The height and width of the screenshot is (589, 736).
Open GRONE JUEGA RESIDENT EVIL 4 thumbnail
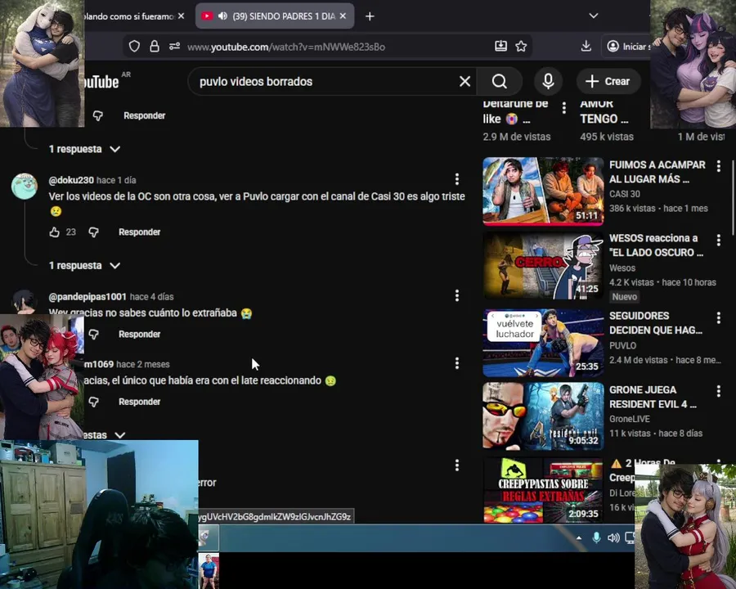click(x=543, y=416)
